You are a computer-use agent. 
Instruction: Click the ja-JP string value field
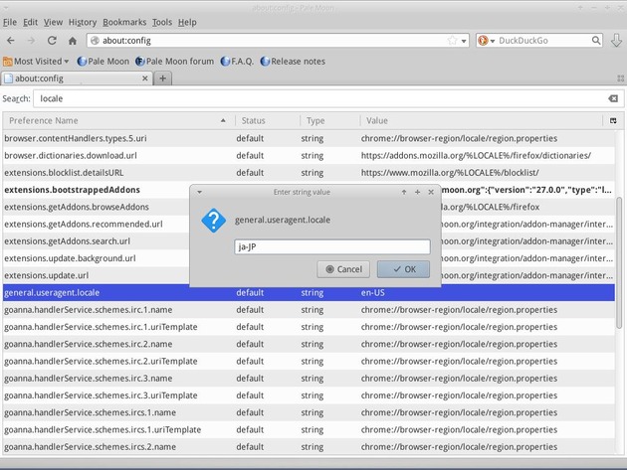tap(332, 246)
